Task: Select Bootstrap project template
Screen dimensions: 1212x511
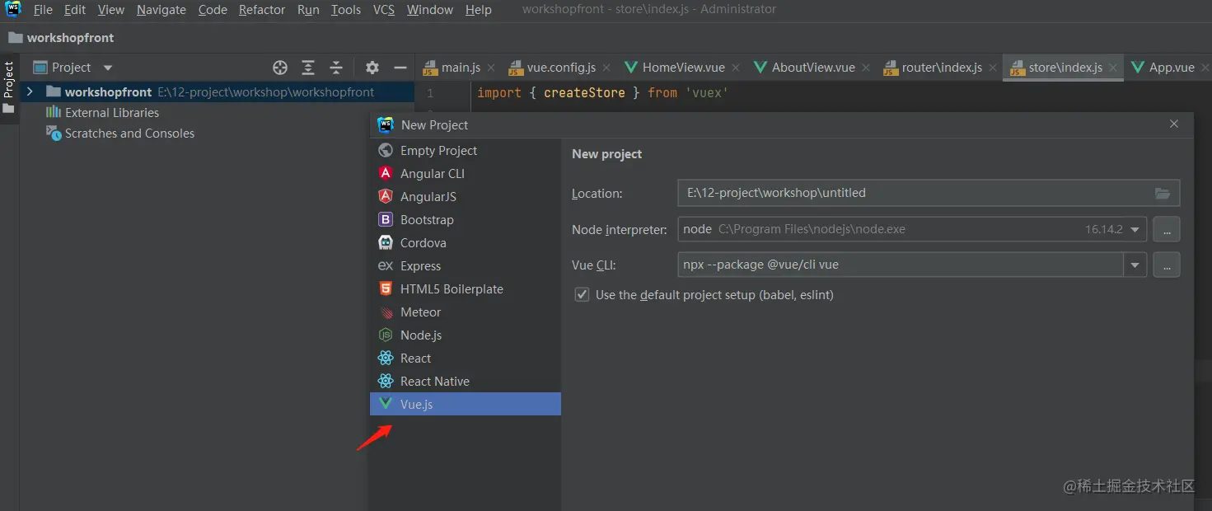Action: (465, 220)
